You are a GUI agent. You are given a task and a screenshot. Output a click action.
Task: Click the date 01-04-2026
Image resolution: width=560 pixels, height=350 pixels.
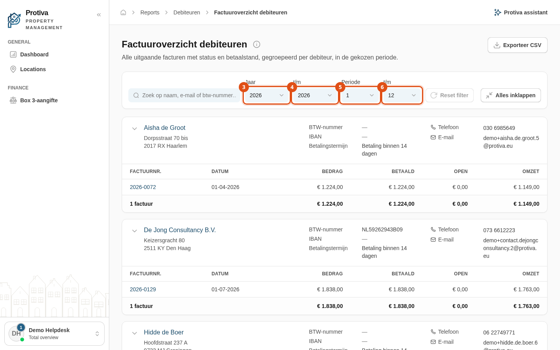click(226, 187)
